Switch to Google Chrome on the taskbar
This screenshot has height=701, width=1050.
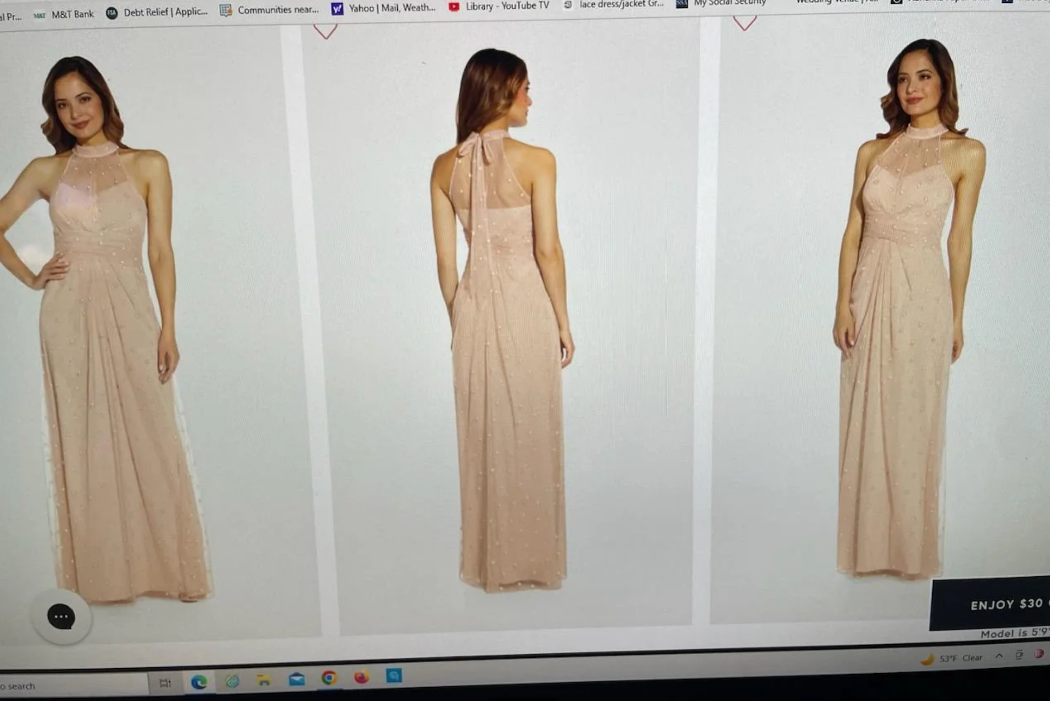click(329, 678)
